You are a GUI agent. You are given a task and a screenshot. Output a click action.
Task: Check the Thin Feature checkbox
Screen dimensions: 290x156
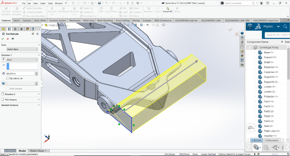tap(3, 100)
